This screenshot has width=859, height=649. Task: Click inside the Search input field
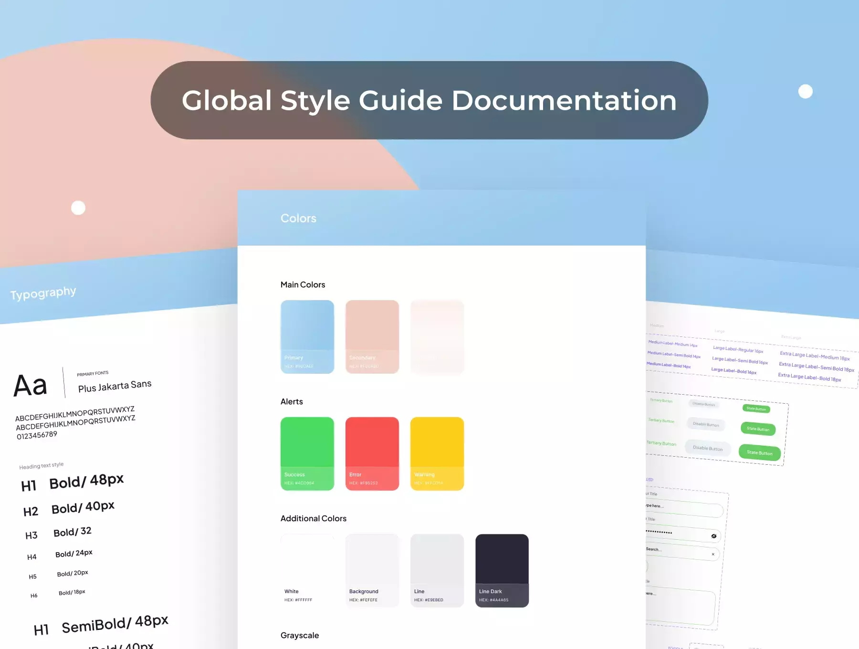pos(678,551)
